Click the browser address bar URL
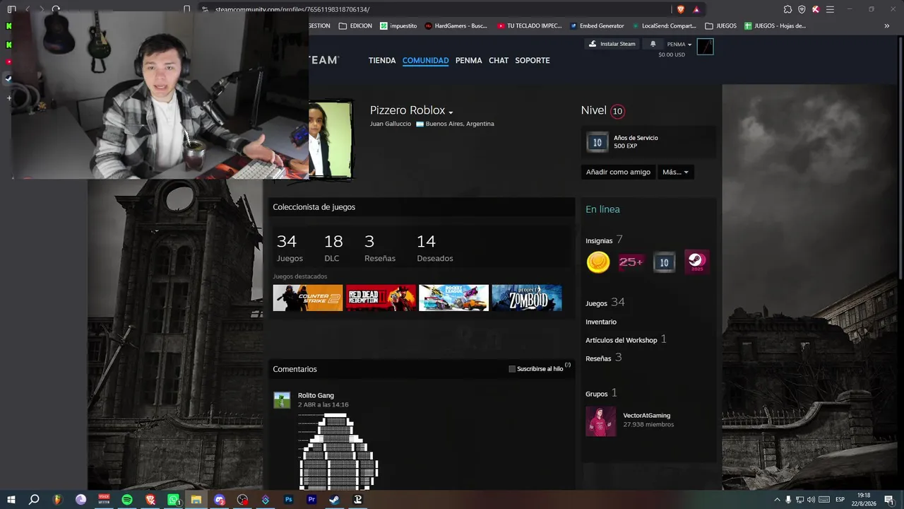Image resolution: width=904 pixels, height=509 pixels. click(292, 9)
